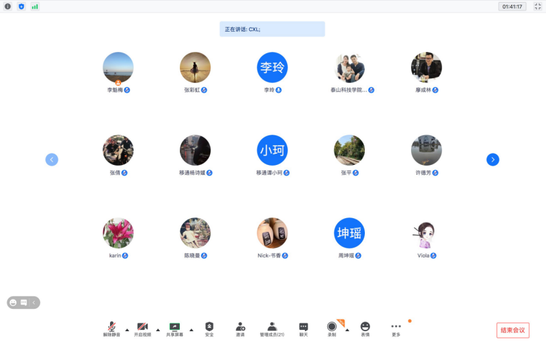
Task: Select 李玲 participant avatar
Action: click(x=272, y=67)
